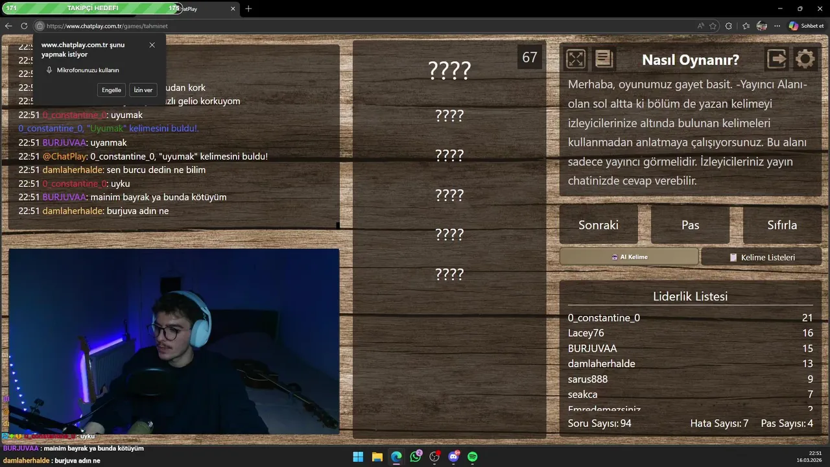Open the game settings gear icon
Image resolution: width=830 pixels, height=467 pixels.
[x=805, y=59]
